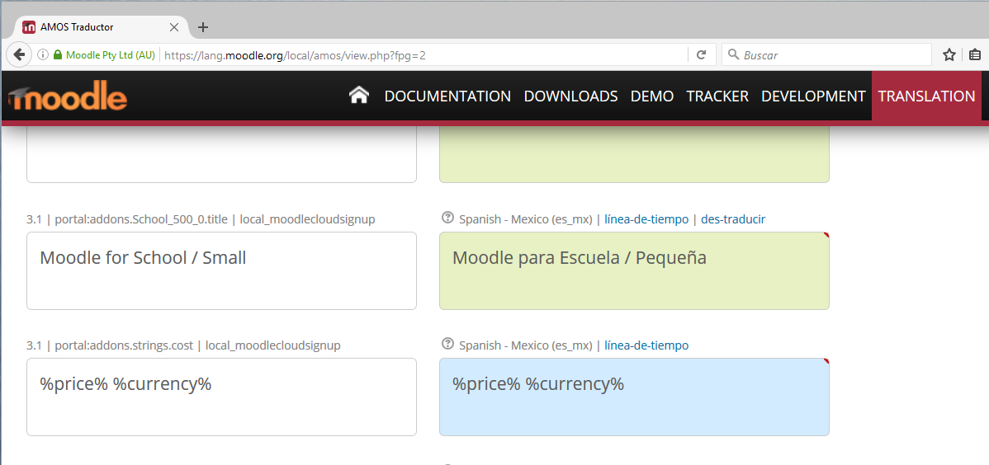This screenshot has width=989, height=465.
Task: Click the AMOS Traductor tab favicon
Action: coord(28,27)
